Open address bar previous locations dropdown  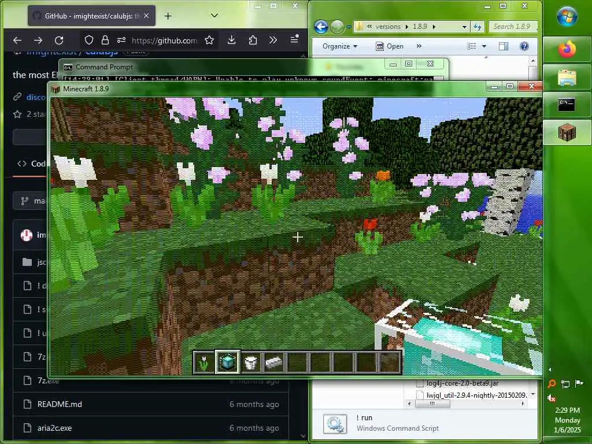coord(464,27)
